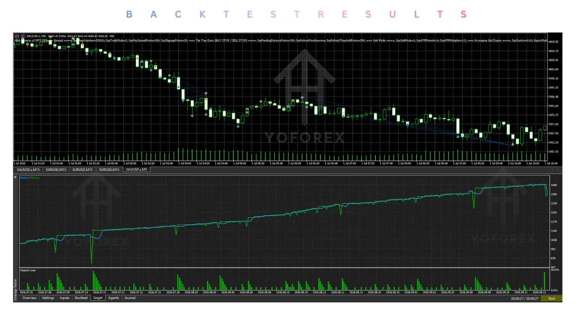Click the Balance legend label

[x=24, y=177]
